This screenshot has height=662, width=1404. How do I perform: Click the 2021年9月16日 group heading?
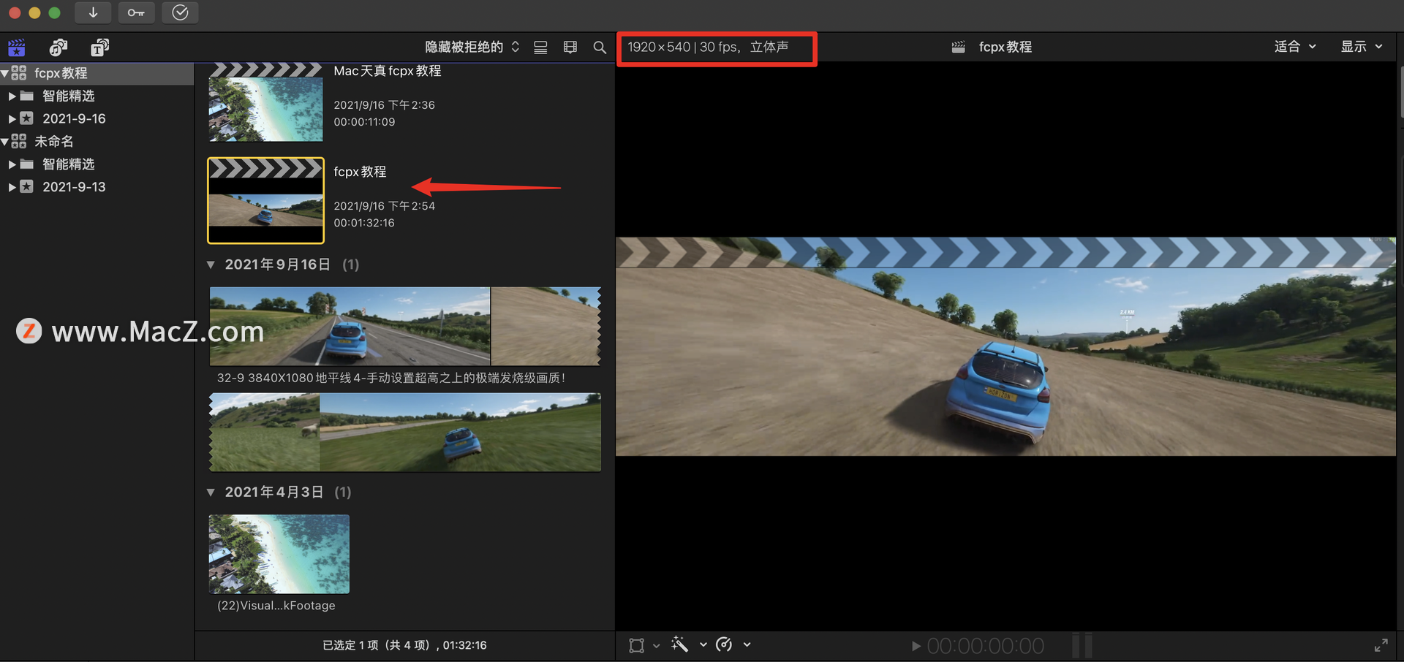point(277,265)
